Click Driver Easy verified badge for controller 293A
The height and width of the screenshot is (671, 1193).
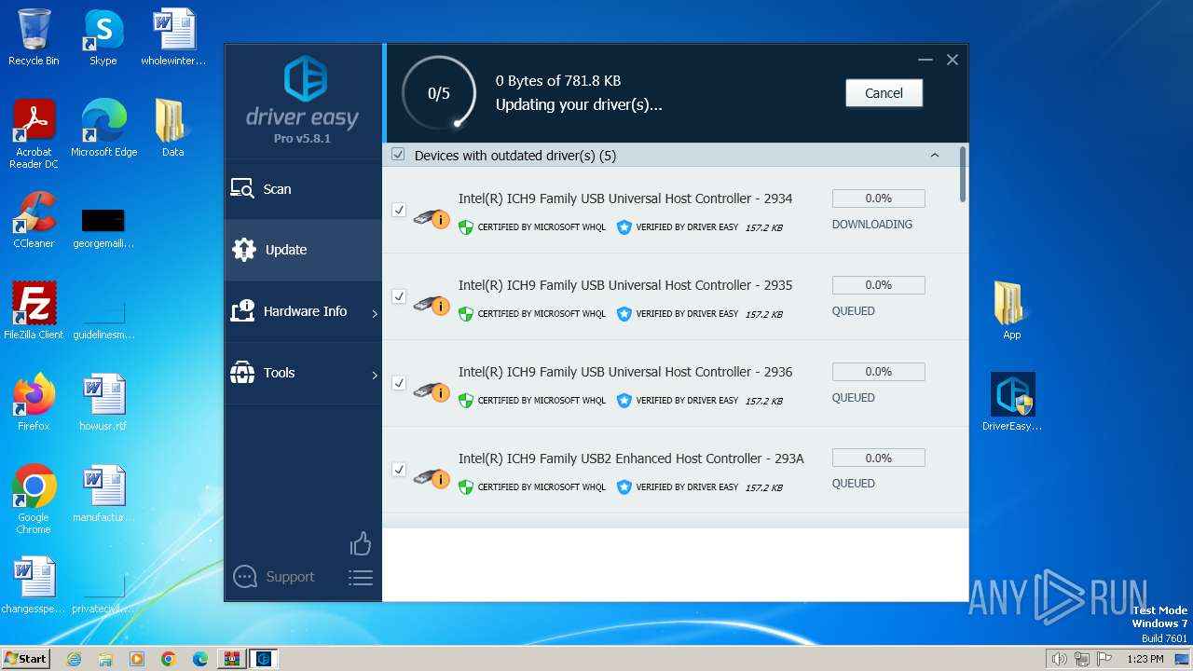624,487
